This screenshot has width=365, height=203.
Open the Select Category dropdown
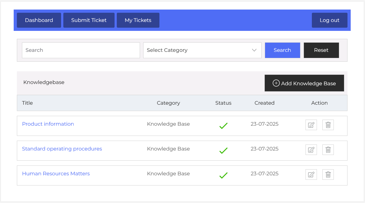tap(202, 50)
